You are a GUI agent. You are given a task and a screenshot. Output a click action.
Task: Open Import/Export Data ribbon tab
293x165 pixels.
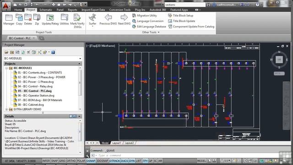point(93,10)
